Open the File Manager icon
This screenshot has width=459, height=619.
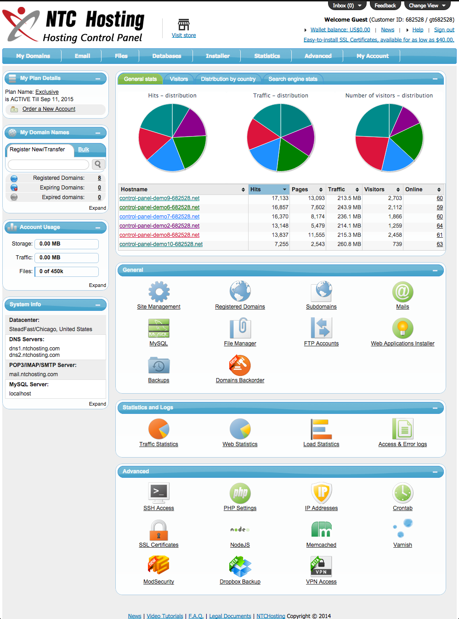point(240,328)
